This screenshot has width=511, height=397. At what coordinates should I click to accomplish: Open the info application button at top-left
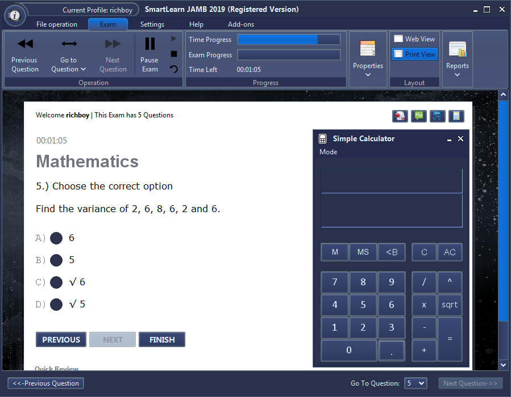[x=14, y=15]
